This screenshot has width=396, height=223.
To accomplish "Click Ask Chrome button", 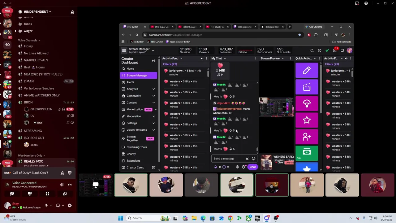I will click(314, 27).
